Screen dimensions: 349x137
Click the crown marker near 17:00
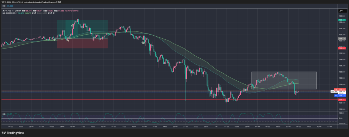pyautogui.click(x=143, y=42)
